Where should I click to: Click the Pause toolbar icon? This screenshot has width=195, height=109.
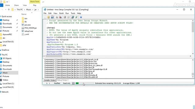coord(68,17)
